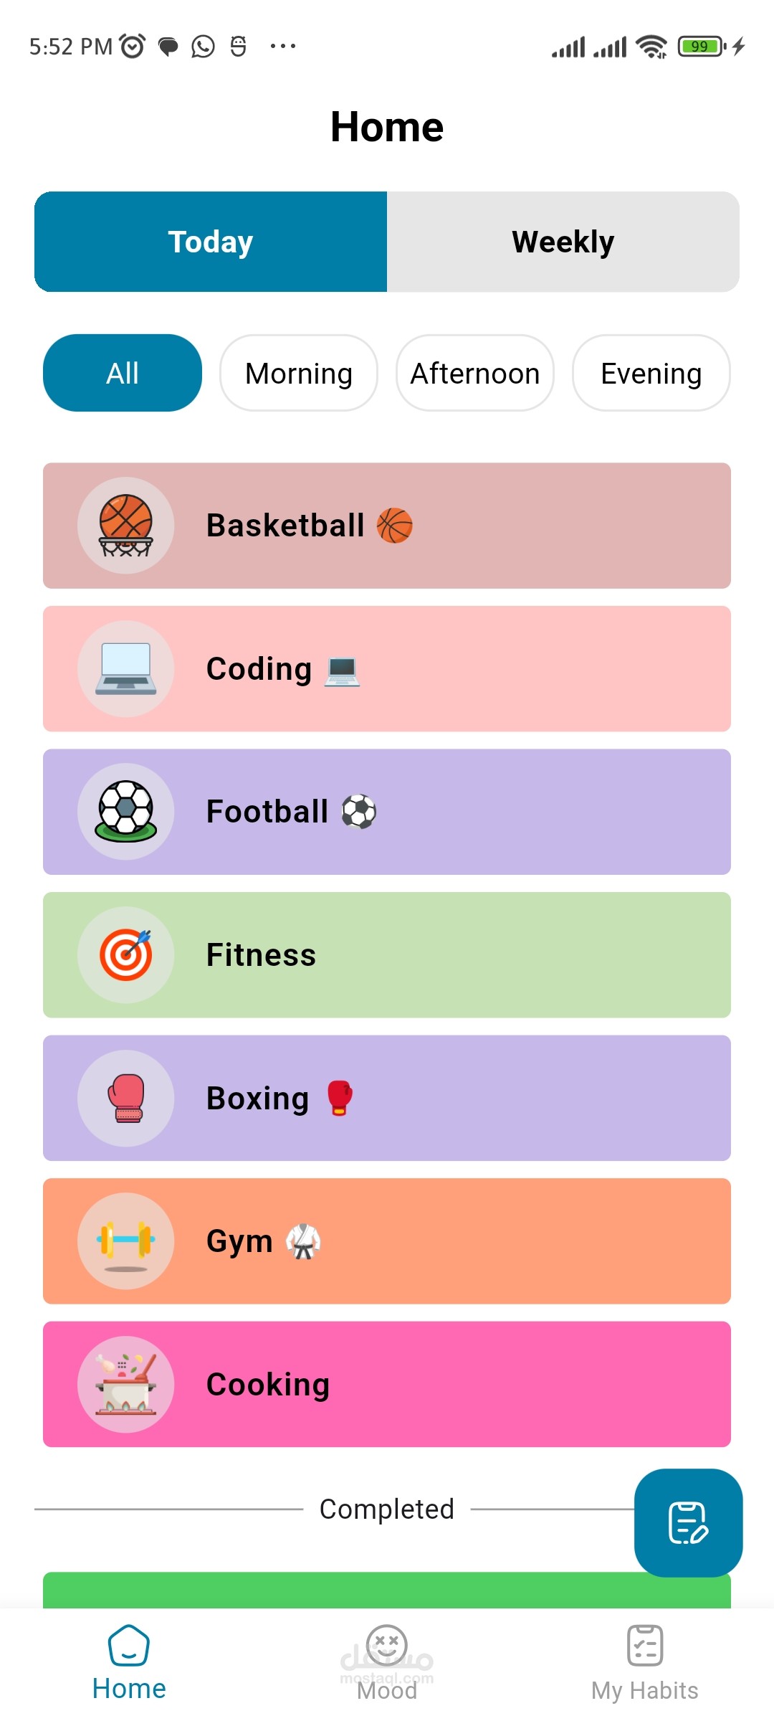Open the Cooking habit card
The width and height of the screenshot is (774, 1721).
click(430, 1384)
